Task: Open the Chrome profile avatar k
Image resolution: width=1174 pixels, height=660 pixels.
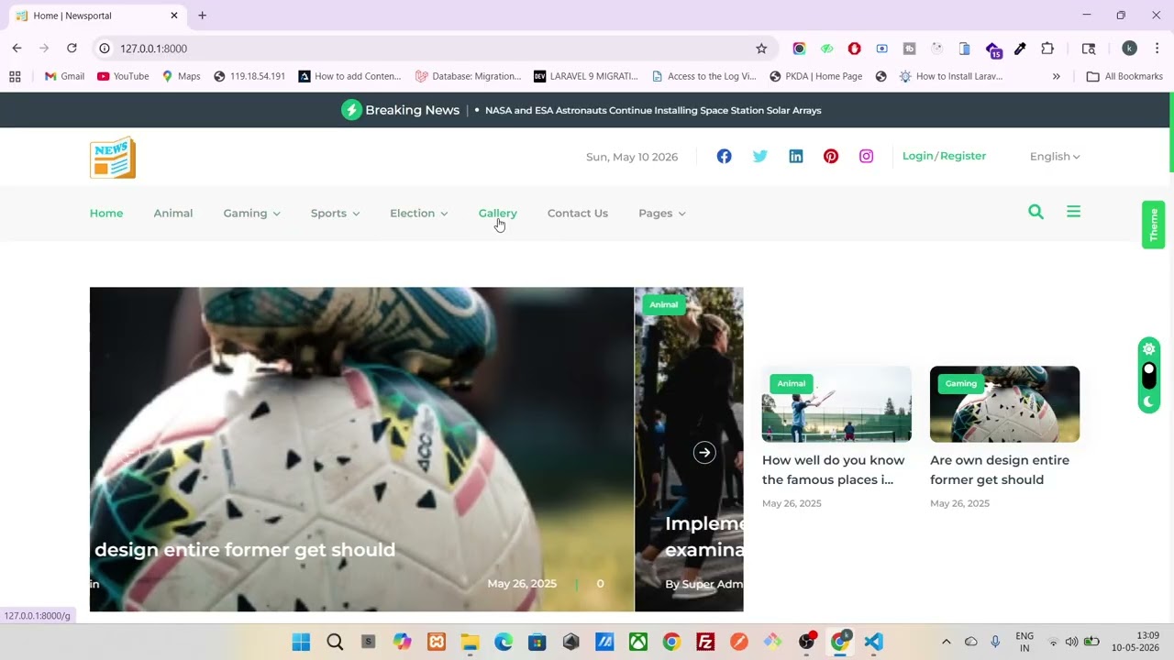Action: pos(1129,49)
